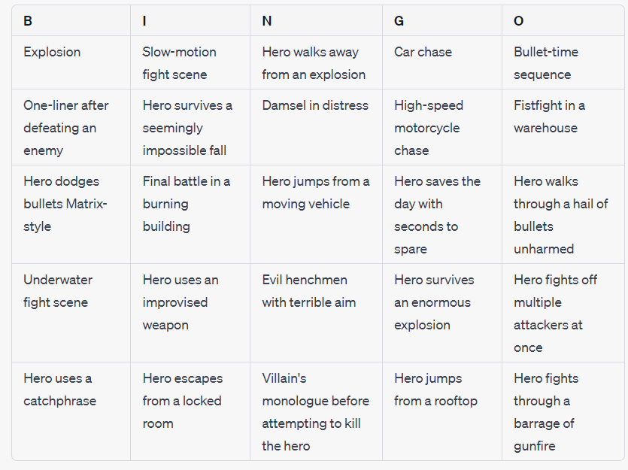Click 'Hero walks away from an explosion'
The height and width of the screenshot is (470, 628).
point(314,63)
